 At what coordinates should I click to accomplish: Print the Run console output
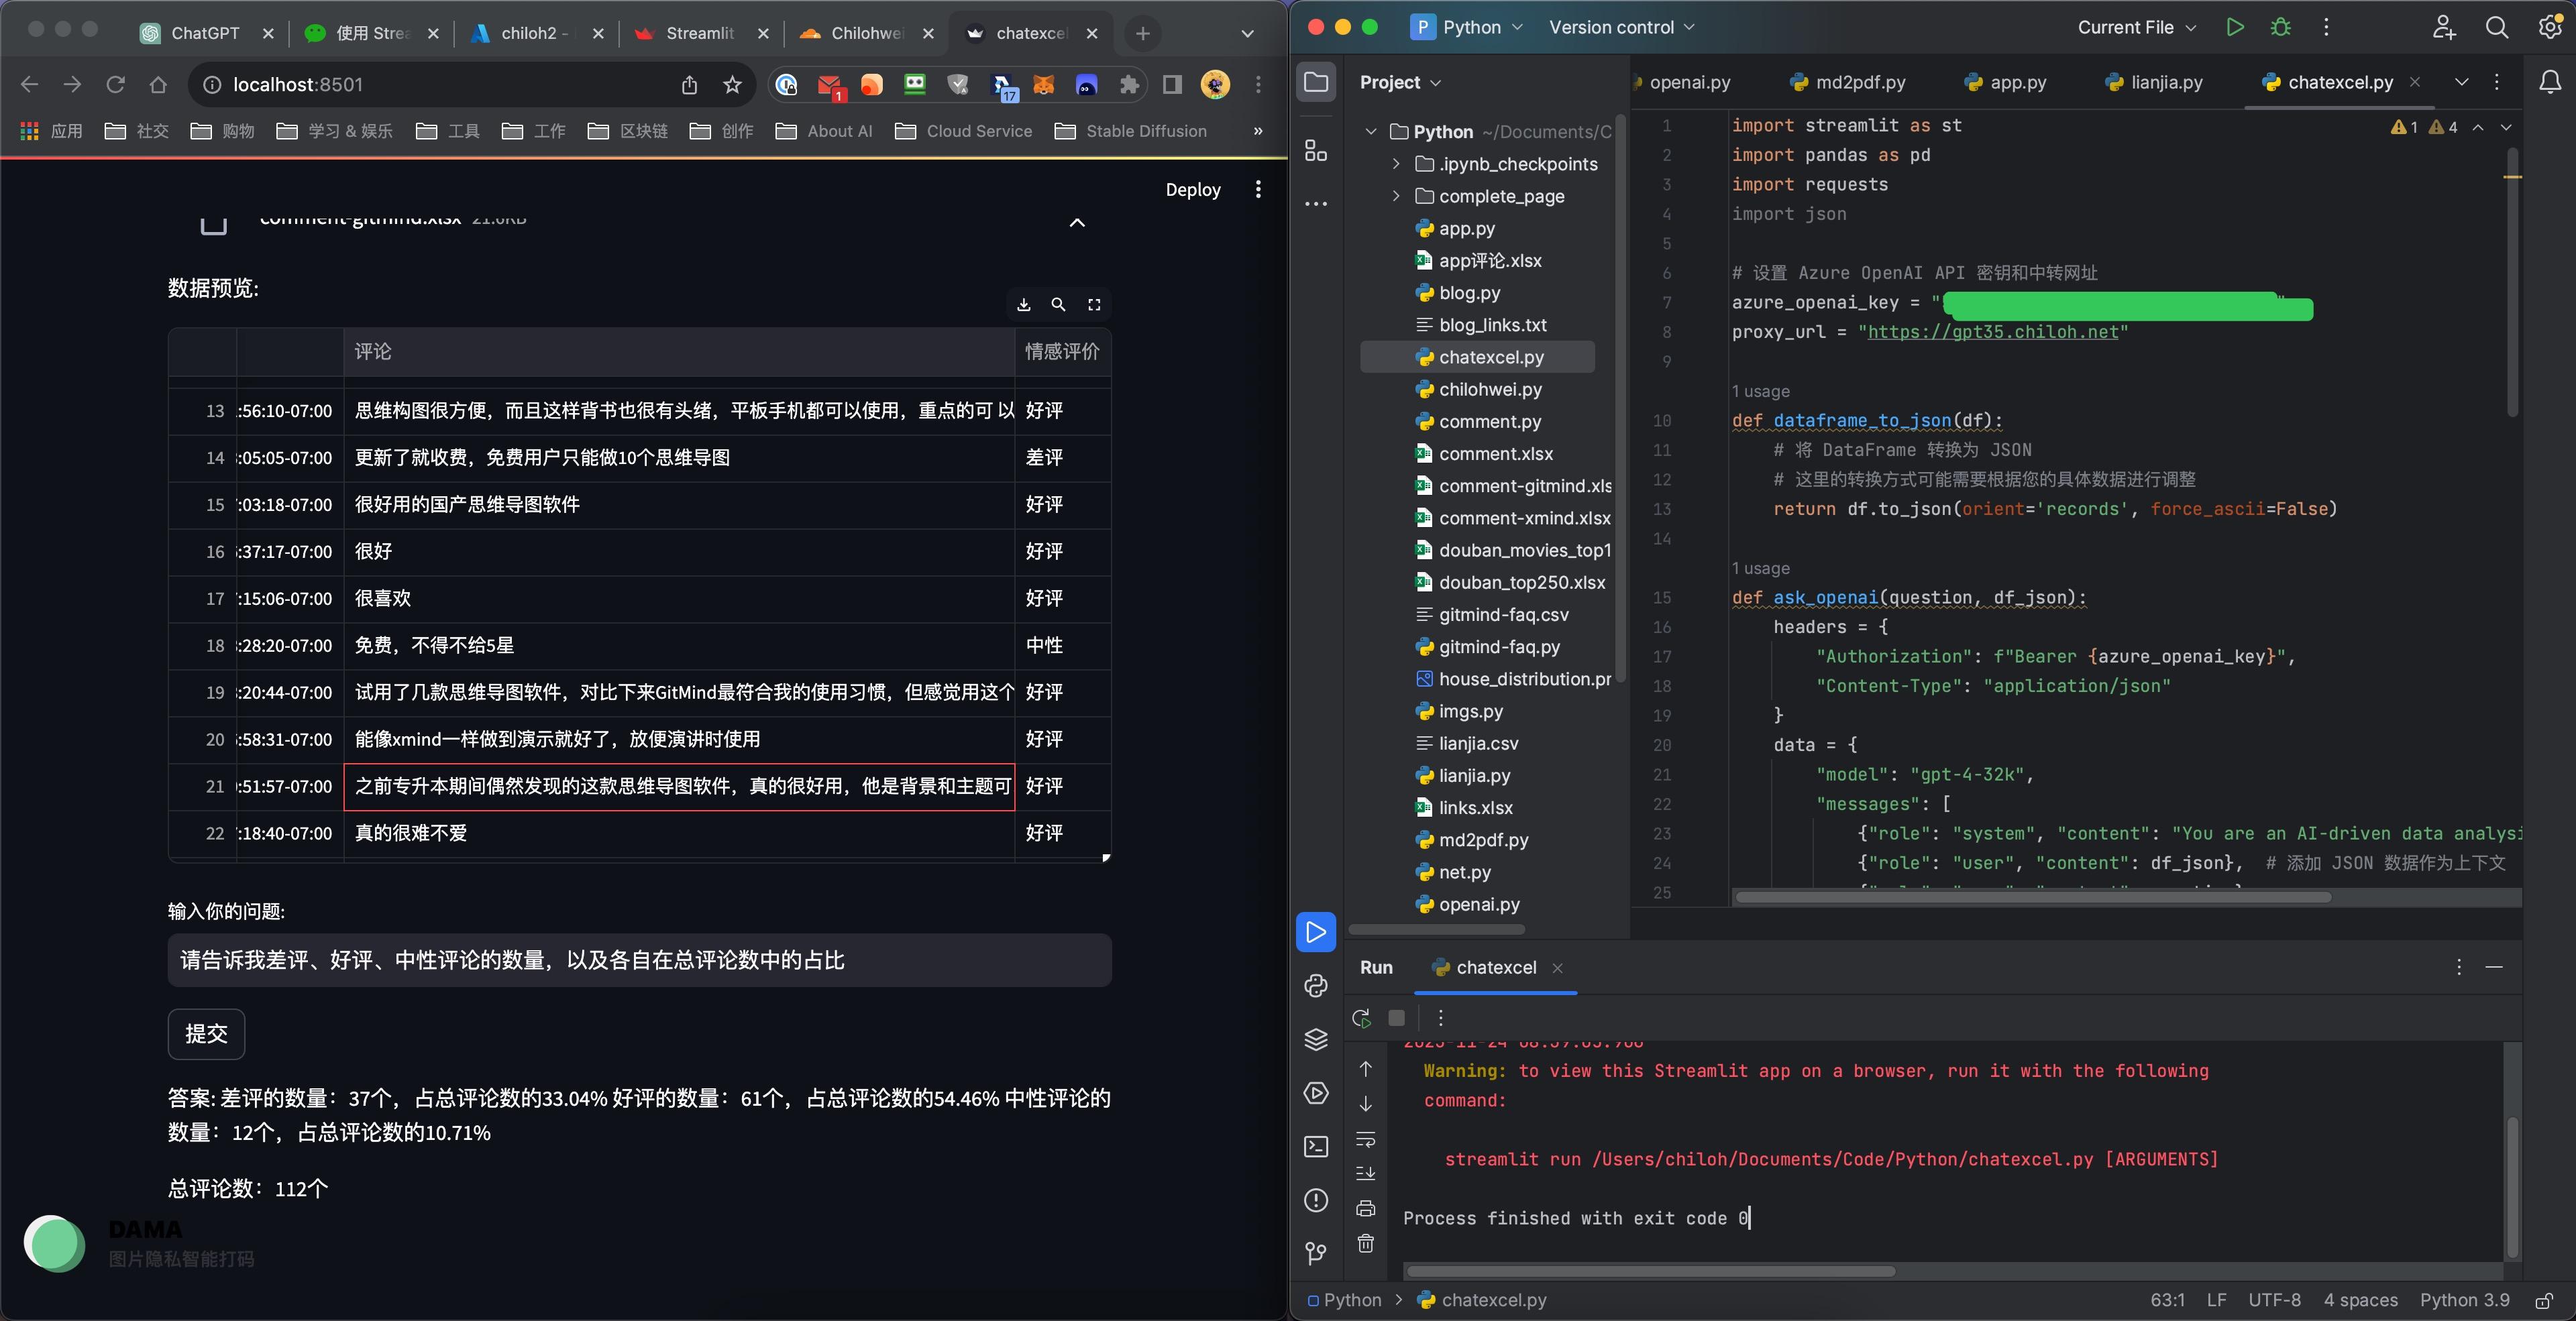pyautogui.click(x=1366, y=1209)
